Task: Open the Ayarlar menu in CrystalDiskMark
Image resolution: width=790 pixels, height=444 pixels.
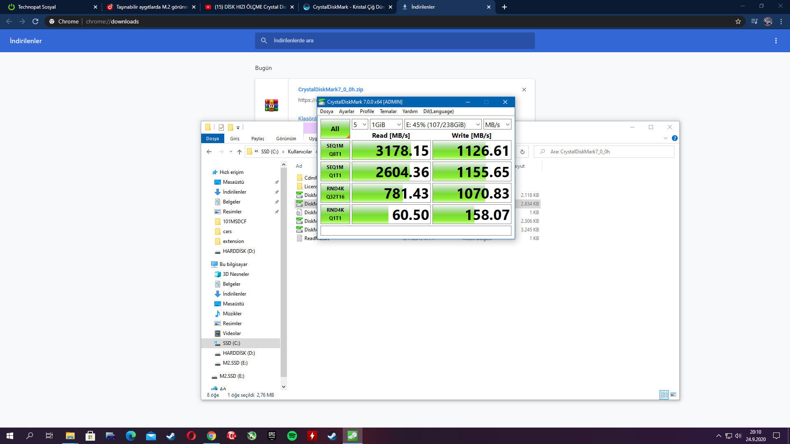Action: (346, 111)
